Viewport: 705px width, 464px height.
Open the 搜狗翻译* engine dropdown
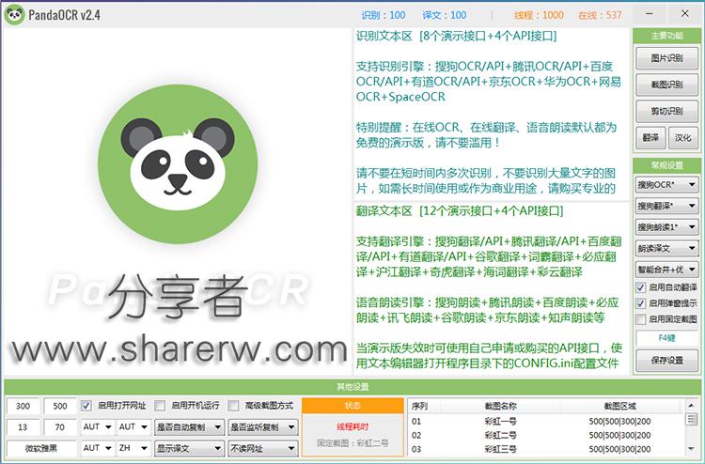click(x=666, y=206)
